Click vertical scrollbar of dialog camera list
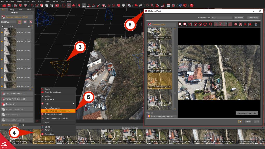Viewport: 265px width, 149px height. coord(175,69)
